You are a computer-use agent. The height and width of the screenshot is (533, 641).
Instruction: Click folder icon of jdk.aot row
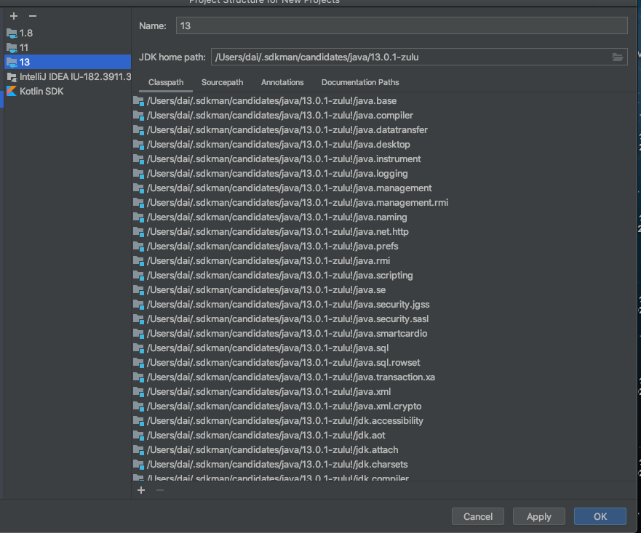point(138,436)
